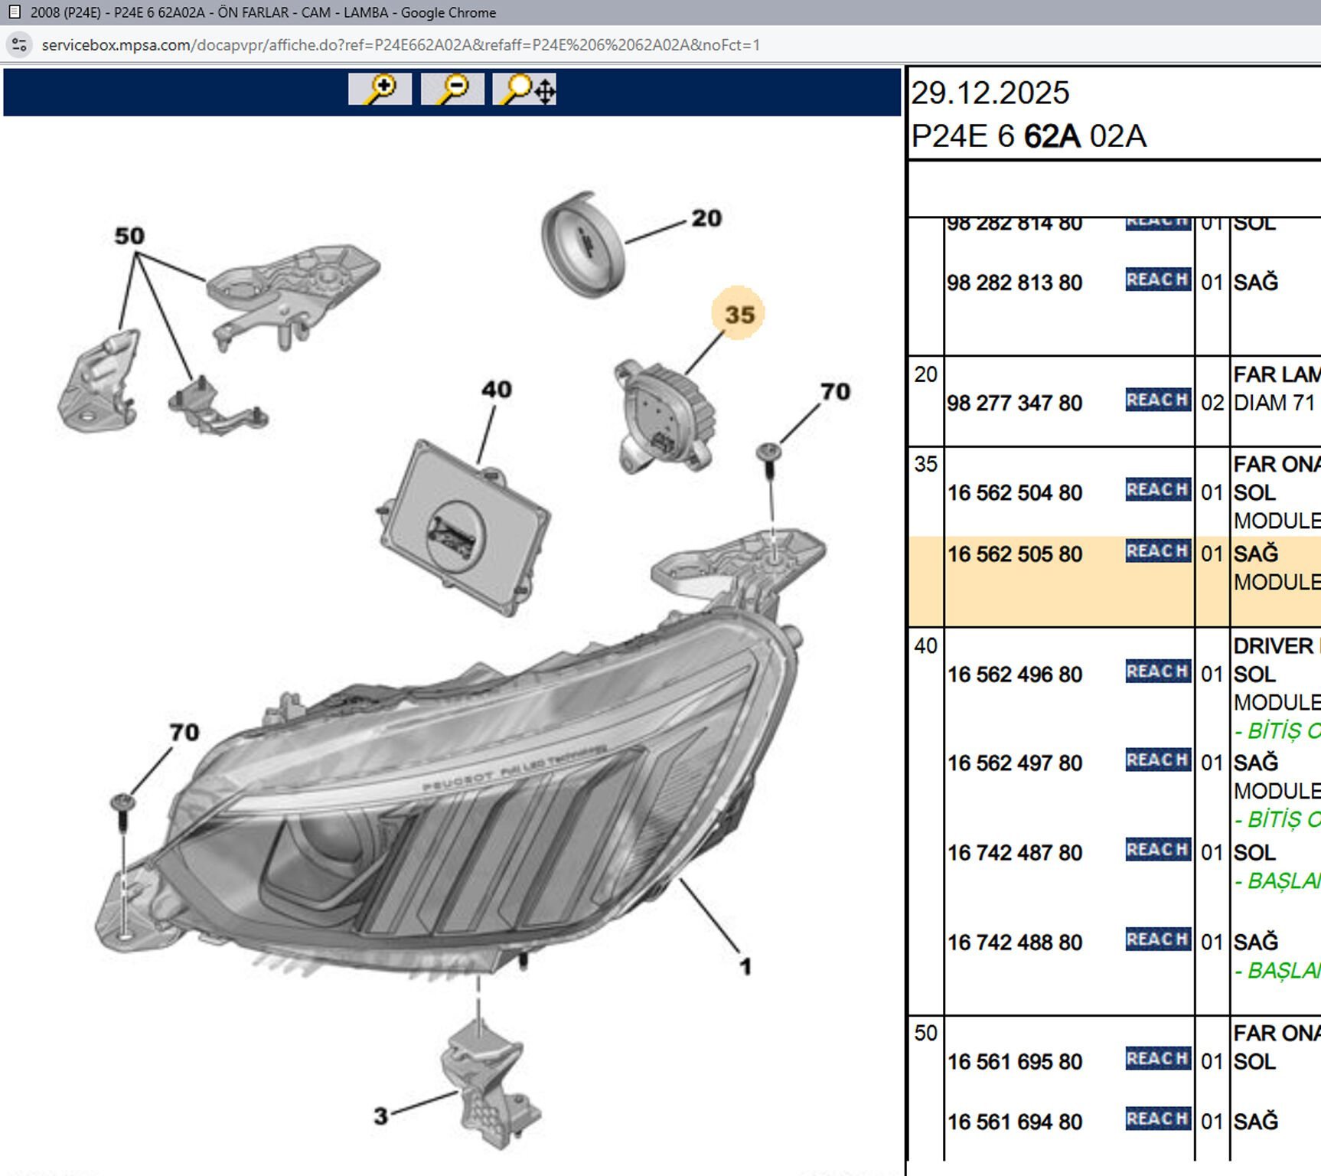Image resolution: width=1321 pixels, height=1176 pixels.
Task: Click the URL in the address bar
Action: pos(400,45)
